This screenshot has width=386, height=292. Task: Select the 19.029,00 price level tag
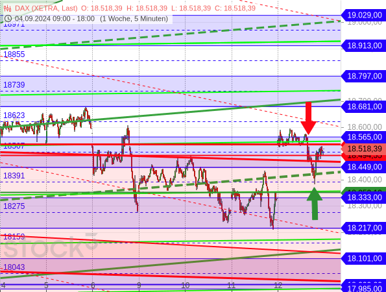pyautogui.click(x=363, y=16)
